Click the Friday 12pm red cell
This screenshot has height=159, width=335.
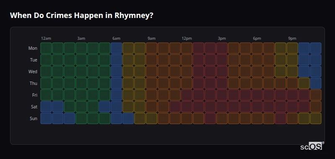(x=187, y=95)
